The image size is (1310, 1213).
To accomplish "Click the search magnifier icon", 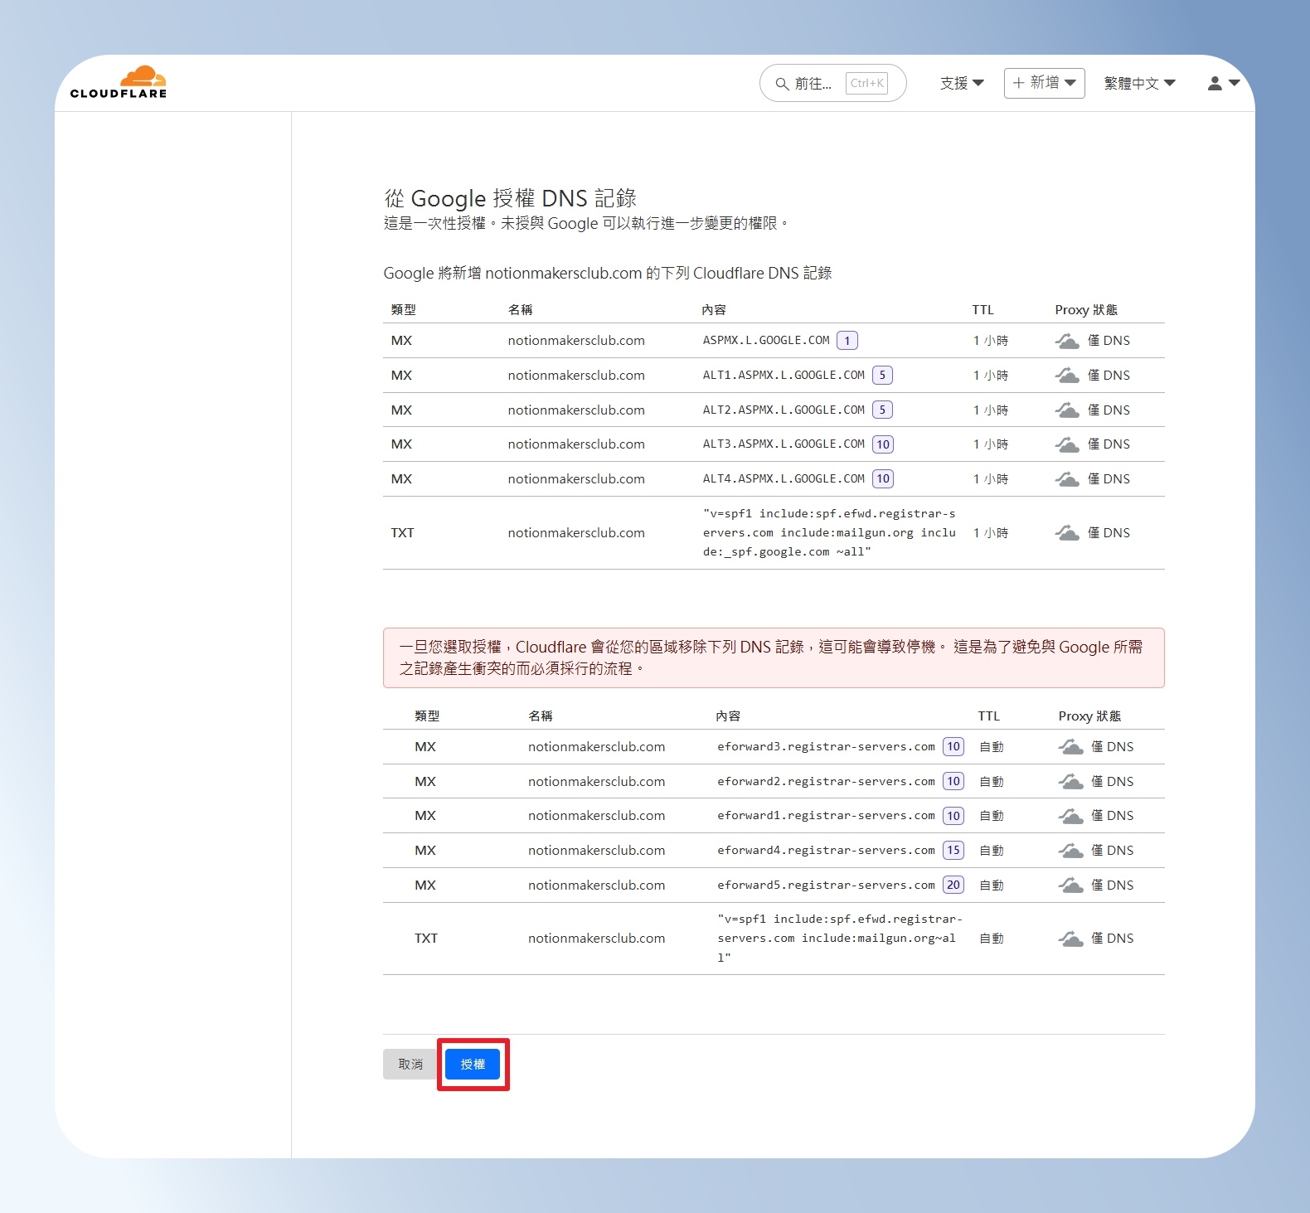I will (782, 84).
